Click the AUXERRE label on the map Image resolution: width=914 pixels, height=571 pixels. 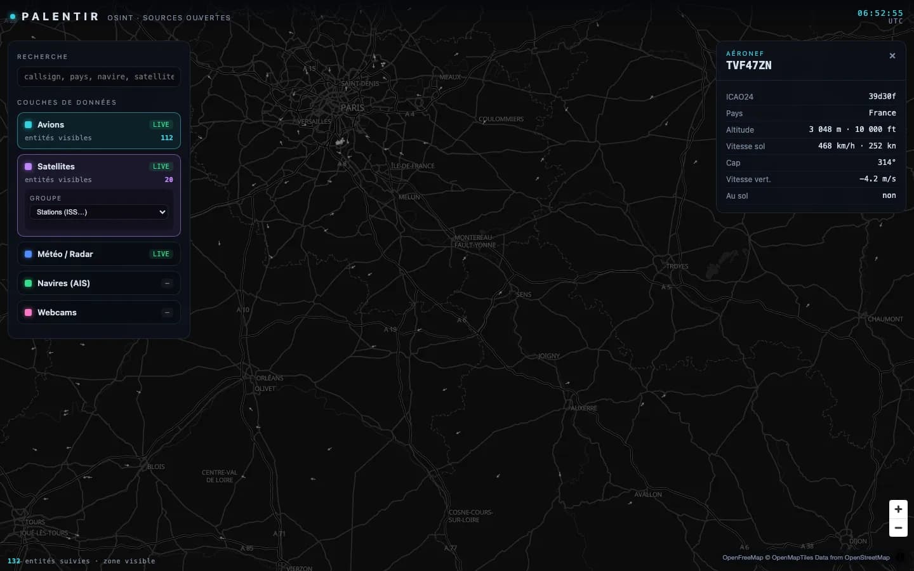pos(583,409)
